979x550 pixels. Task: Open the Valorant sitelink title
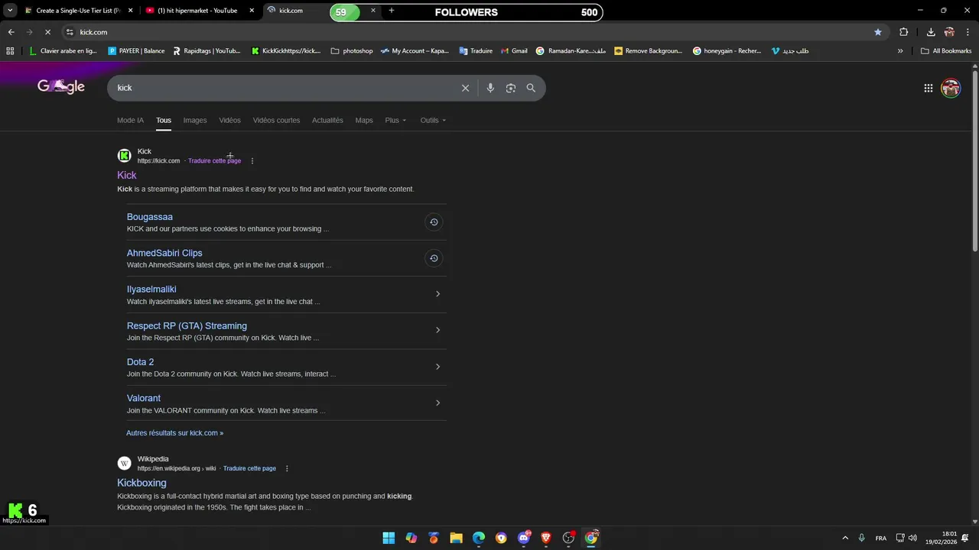point(144,398)
